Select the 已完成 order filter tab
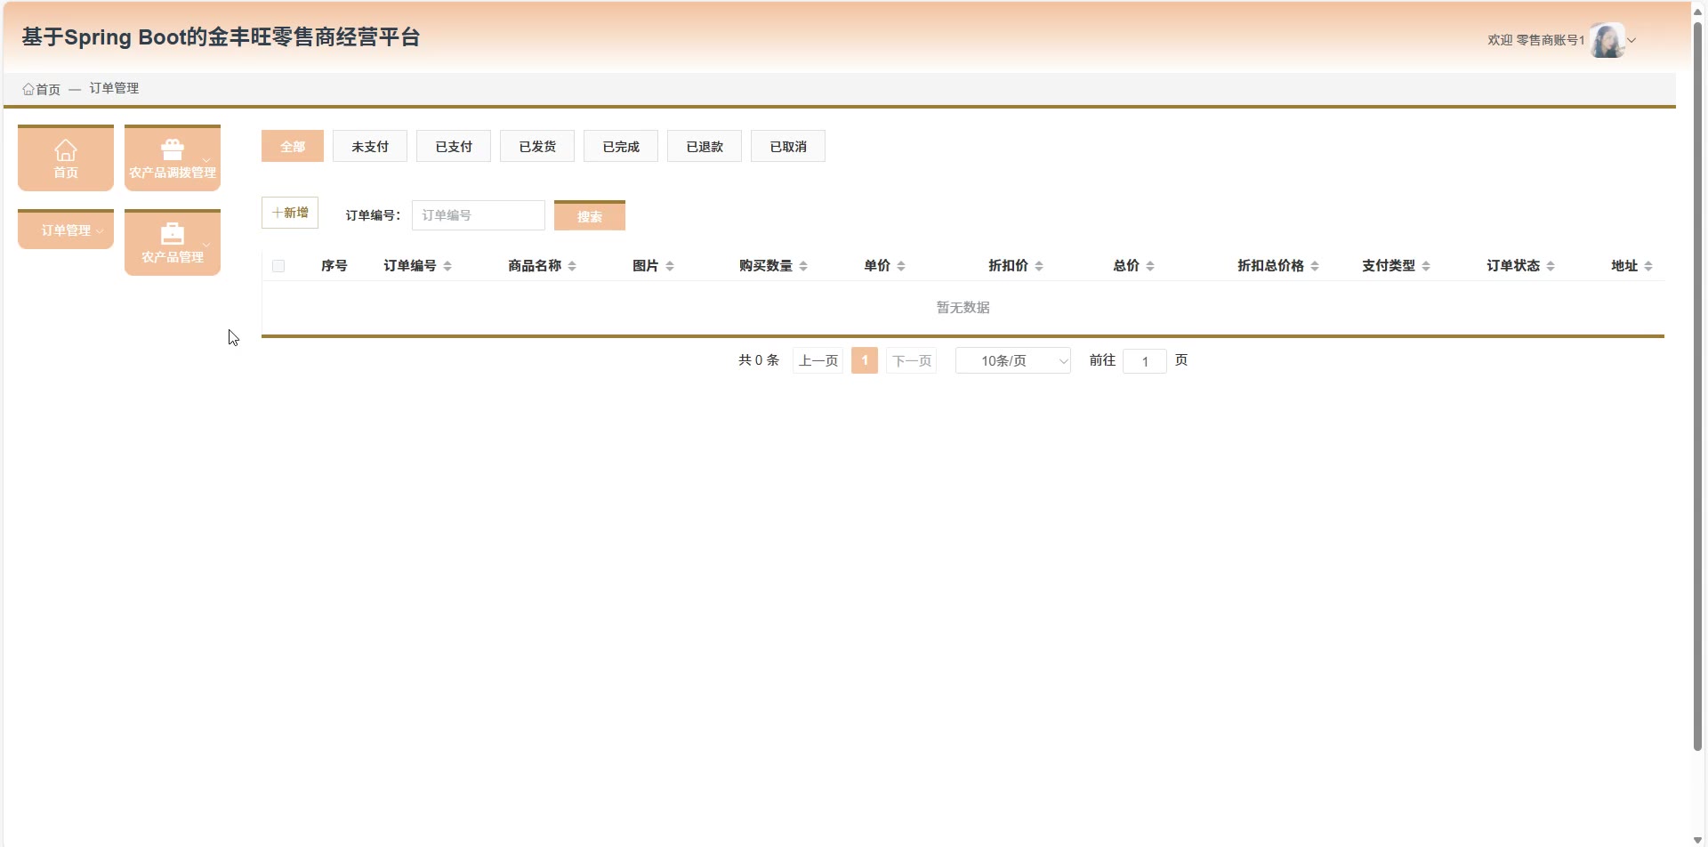 [621, 146]
